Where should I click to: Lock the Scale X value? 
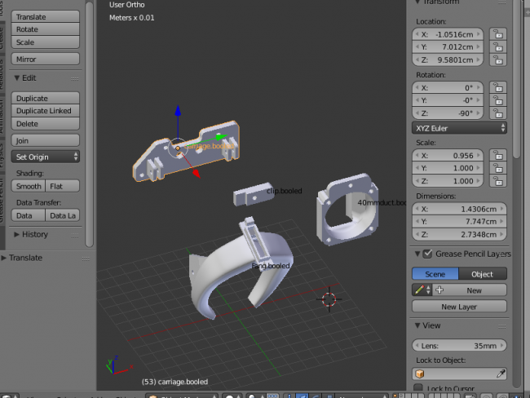click(x=496, y=155)
